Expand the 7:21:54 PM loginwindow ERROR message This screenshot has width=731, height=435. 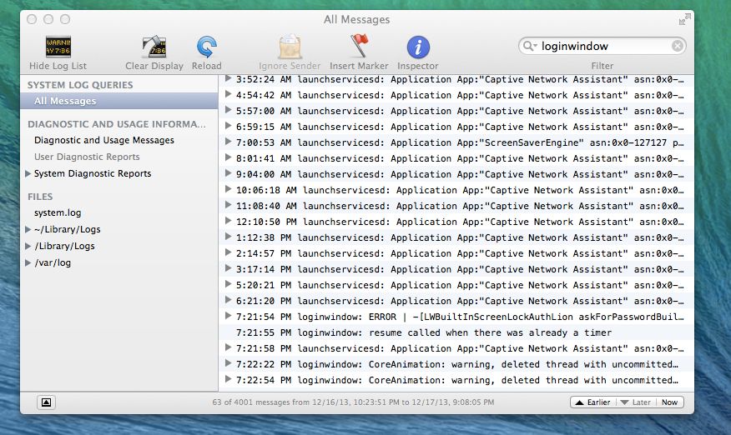pyautogui.click(x=228, y=316)
